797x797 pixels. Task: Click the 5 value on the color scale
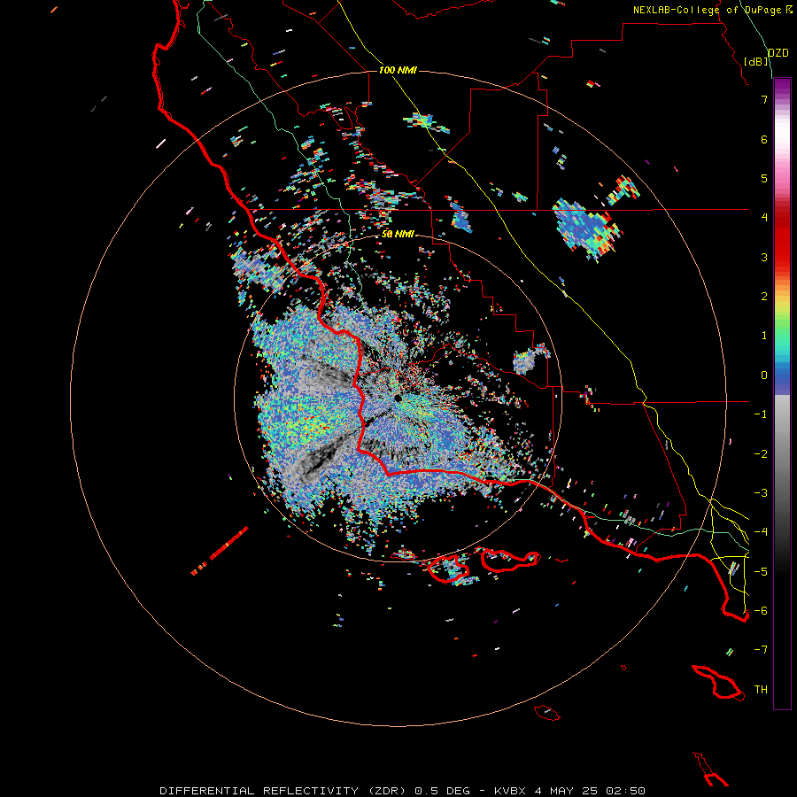[764, 178]
